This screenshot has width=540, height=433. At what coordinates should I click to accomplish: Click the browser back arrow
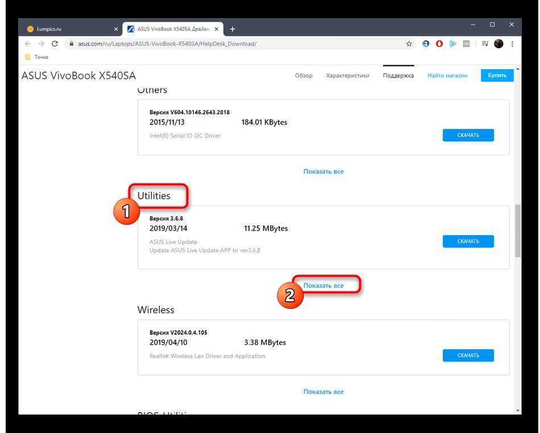(27, 44)
